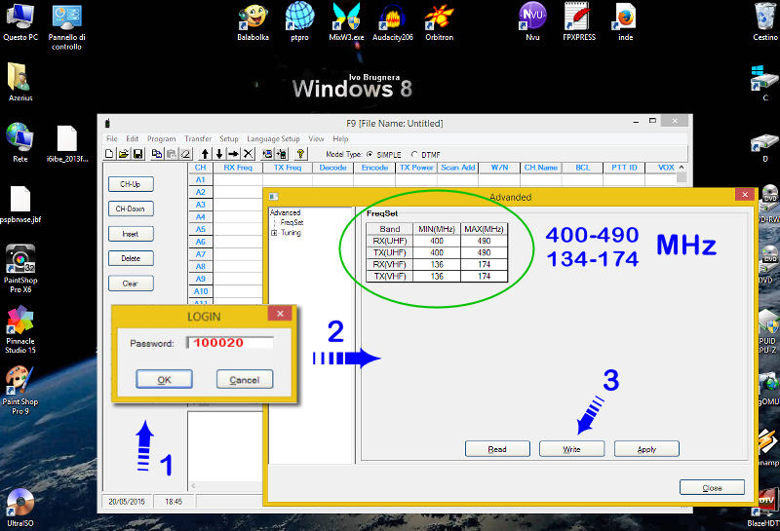Open the View menu
780x531 pixels.
pyautogui.click(x=316, y=138)
